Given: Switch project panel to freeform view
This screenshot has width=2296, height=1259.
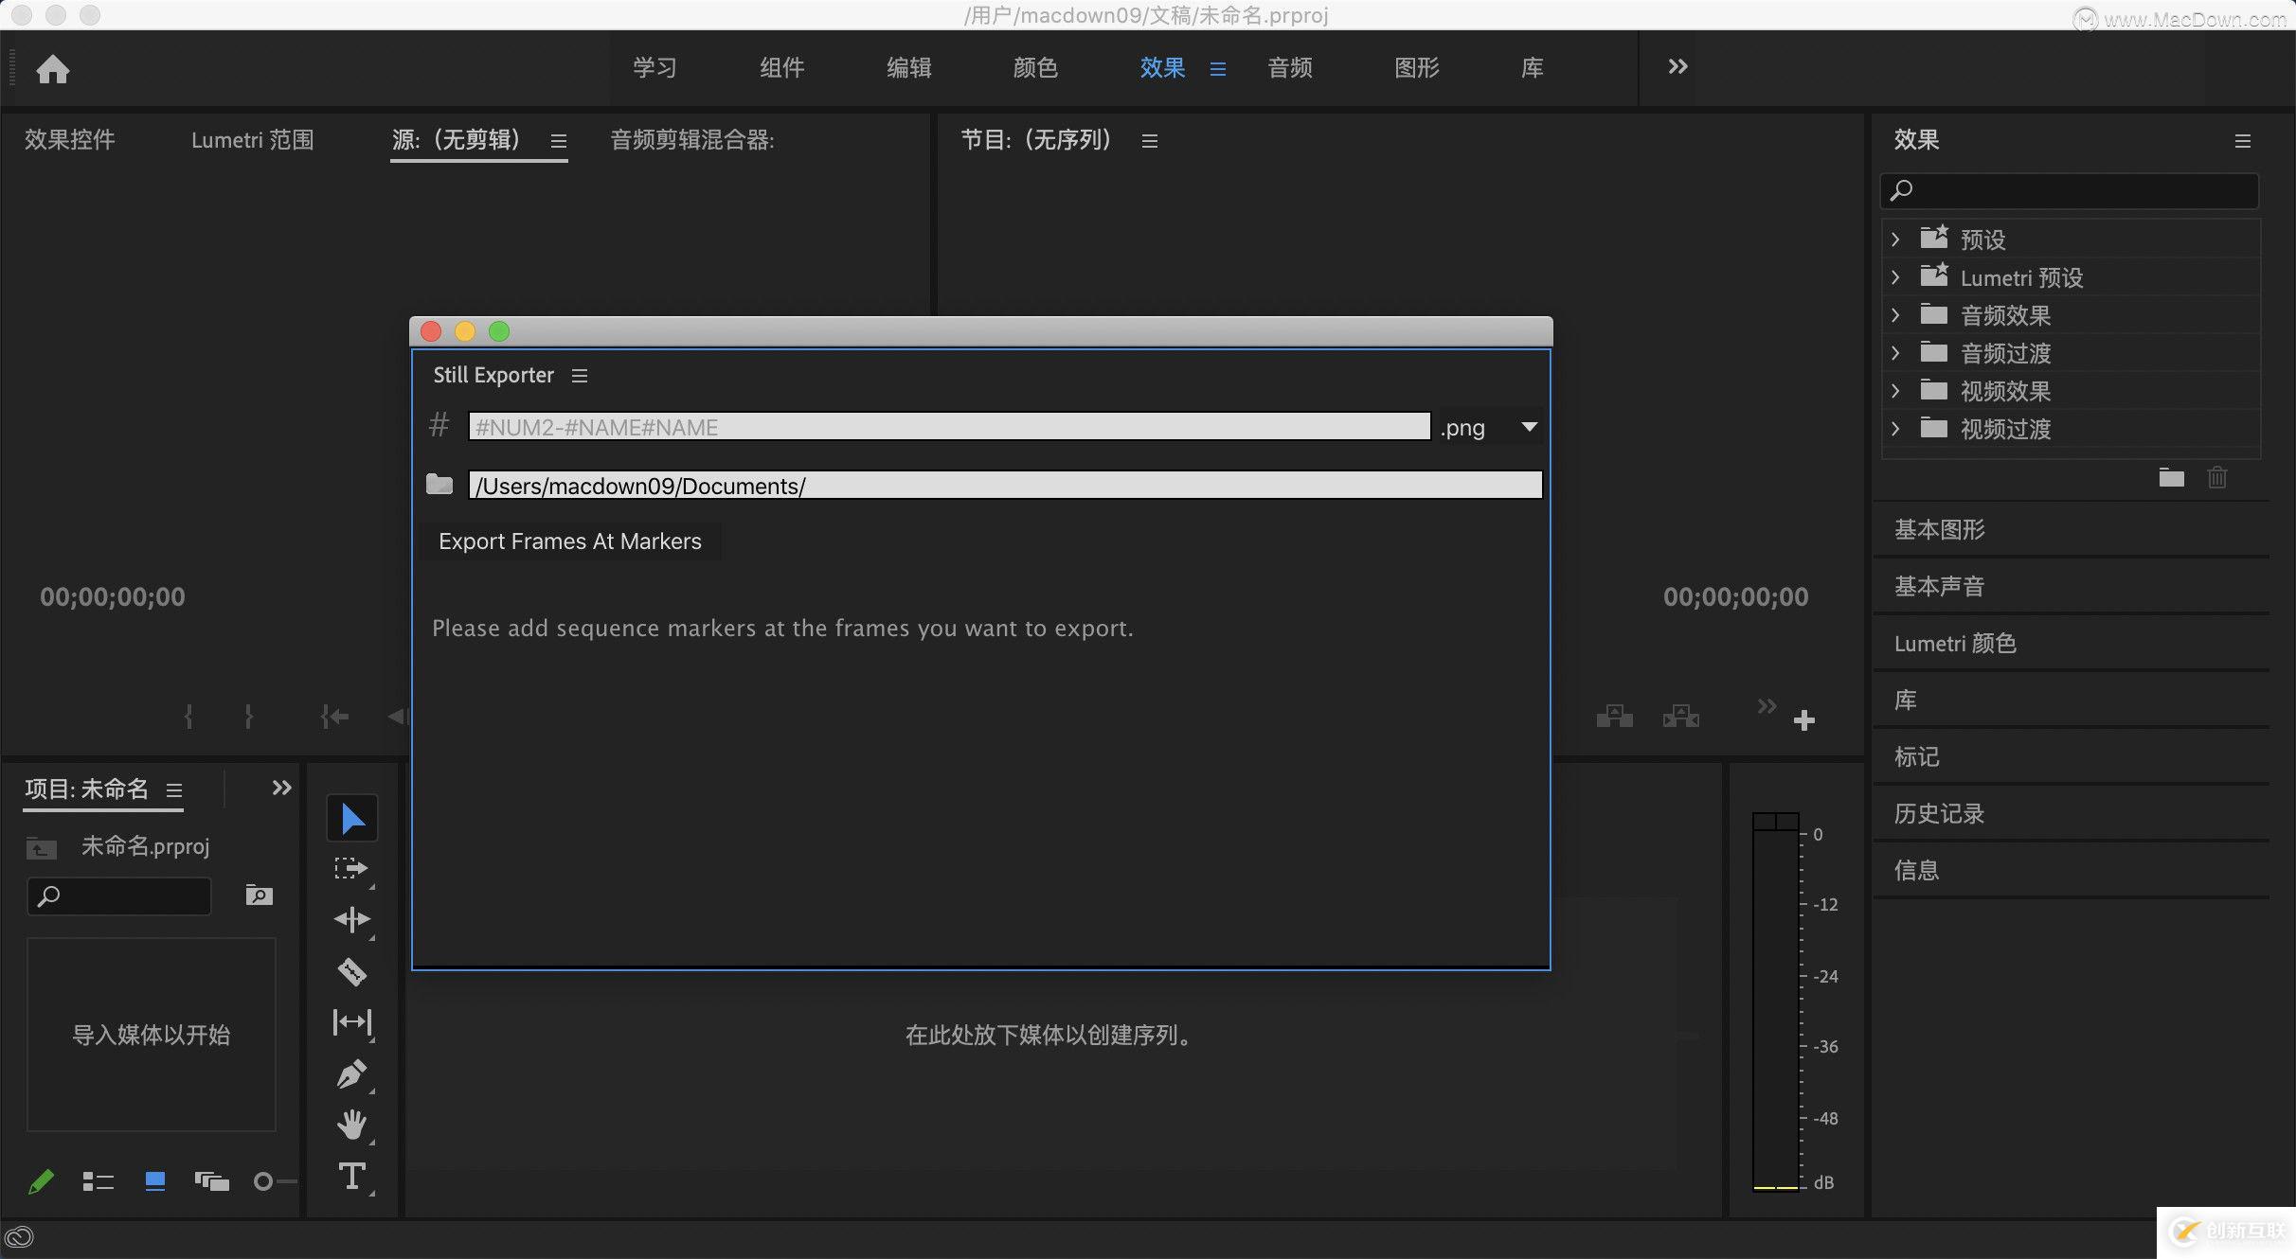Looking at the screenshot, I should [212, 1181].
